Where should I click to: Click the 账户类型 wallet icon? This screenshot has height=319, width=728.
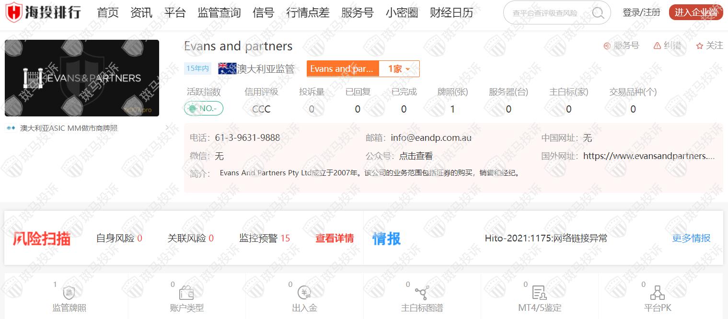(x=186, y=293)
